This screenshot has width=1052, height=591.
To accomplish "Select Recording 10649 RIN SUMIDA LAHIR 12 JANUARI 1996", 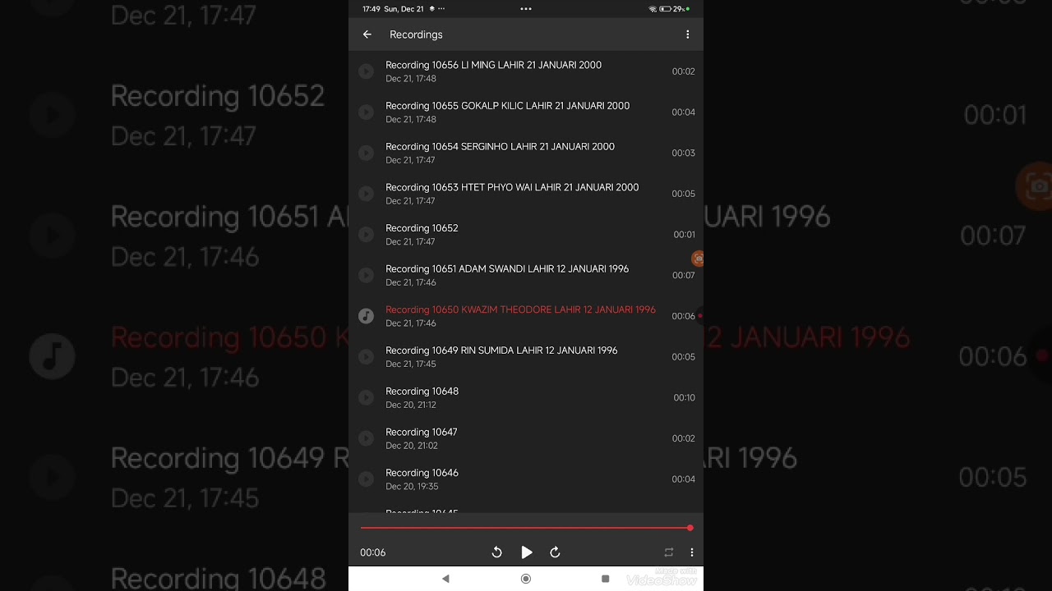I will [501, 350].
